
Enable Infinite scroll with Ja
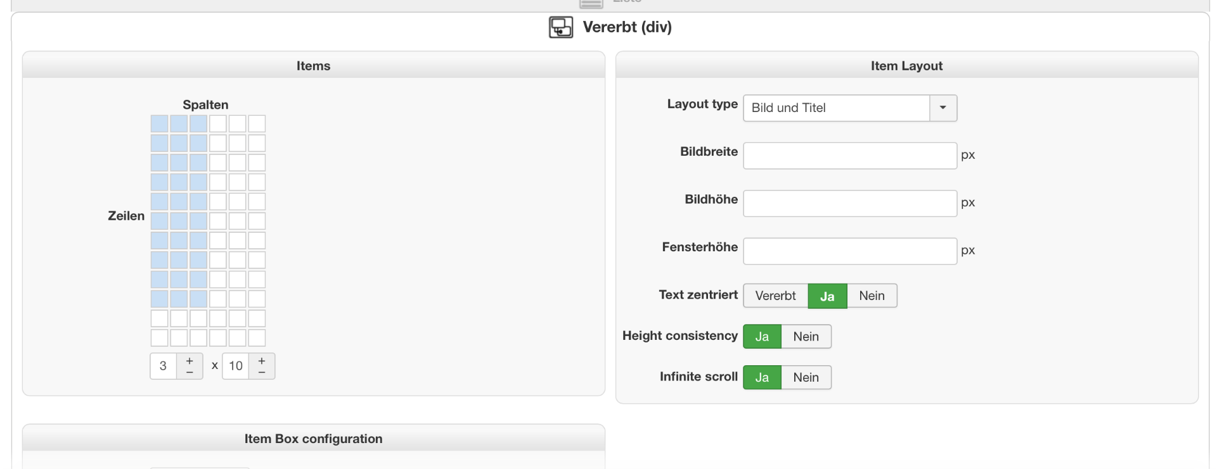(x=762, y=378)
